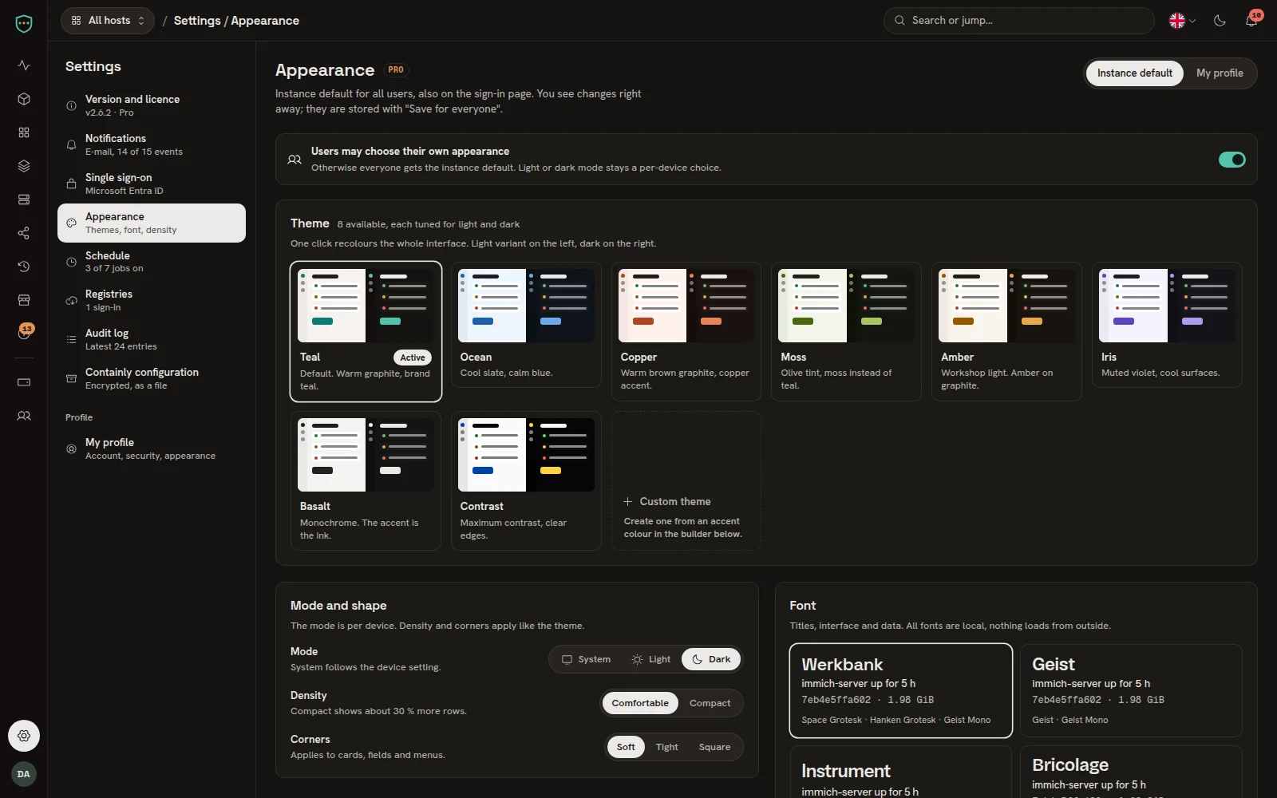
Task: Select the Moss theme
Action: point(847,331)
